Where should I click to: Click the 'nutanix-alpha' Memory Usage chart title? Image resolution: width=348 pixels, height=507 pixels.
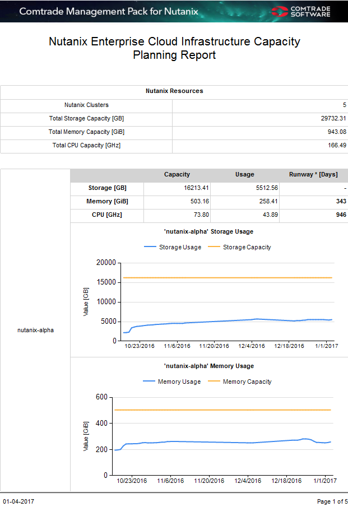(208, 366)
